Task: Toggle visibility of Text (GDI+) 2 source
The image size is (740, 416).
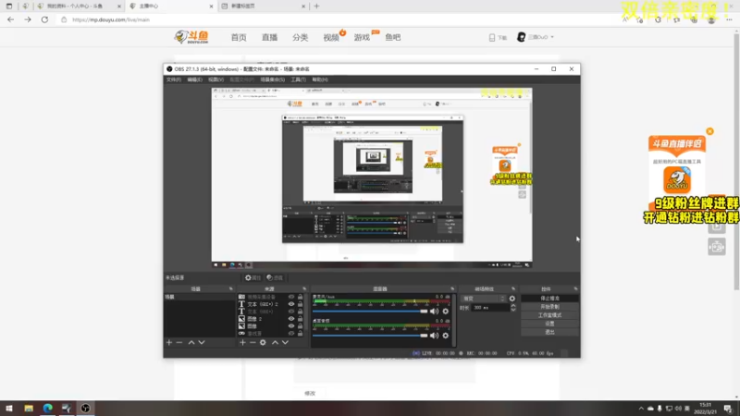Action: point(291,304)
